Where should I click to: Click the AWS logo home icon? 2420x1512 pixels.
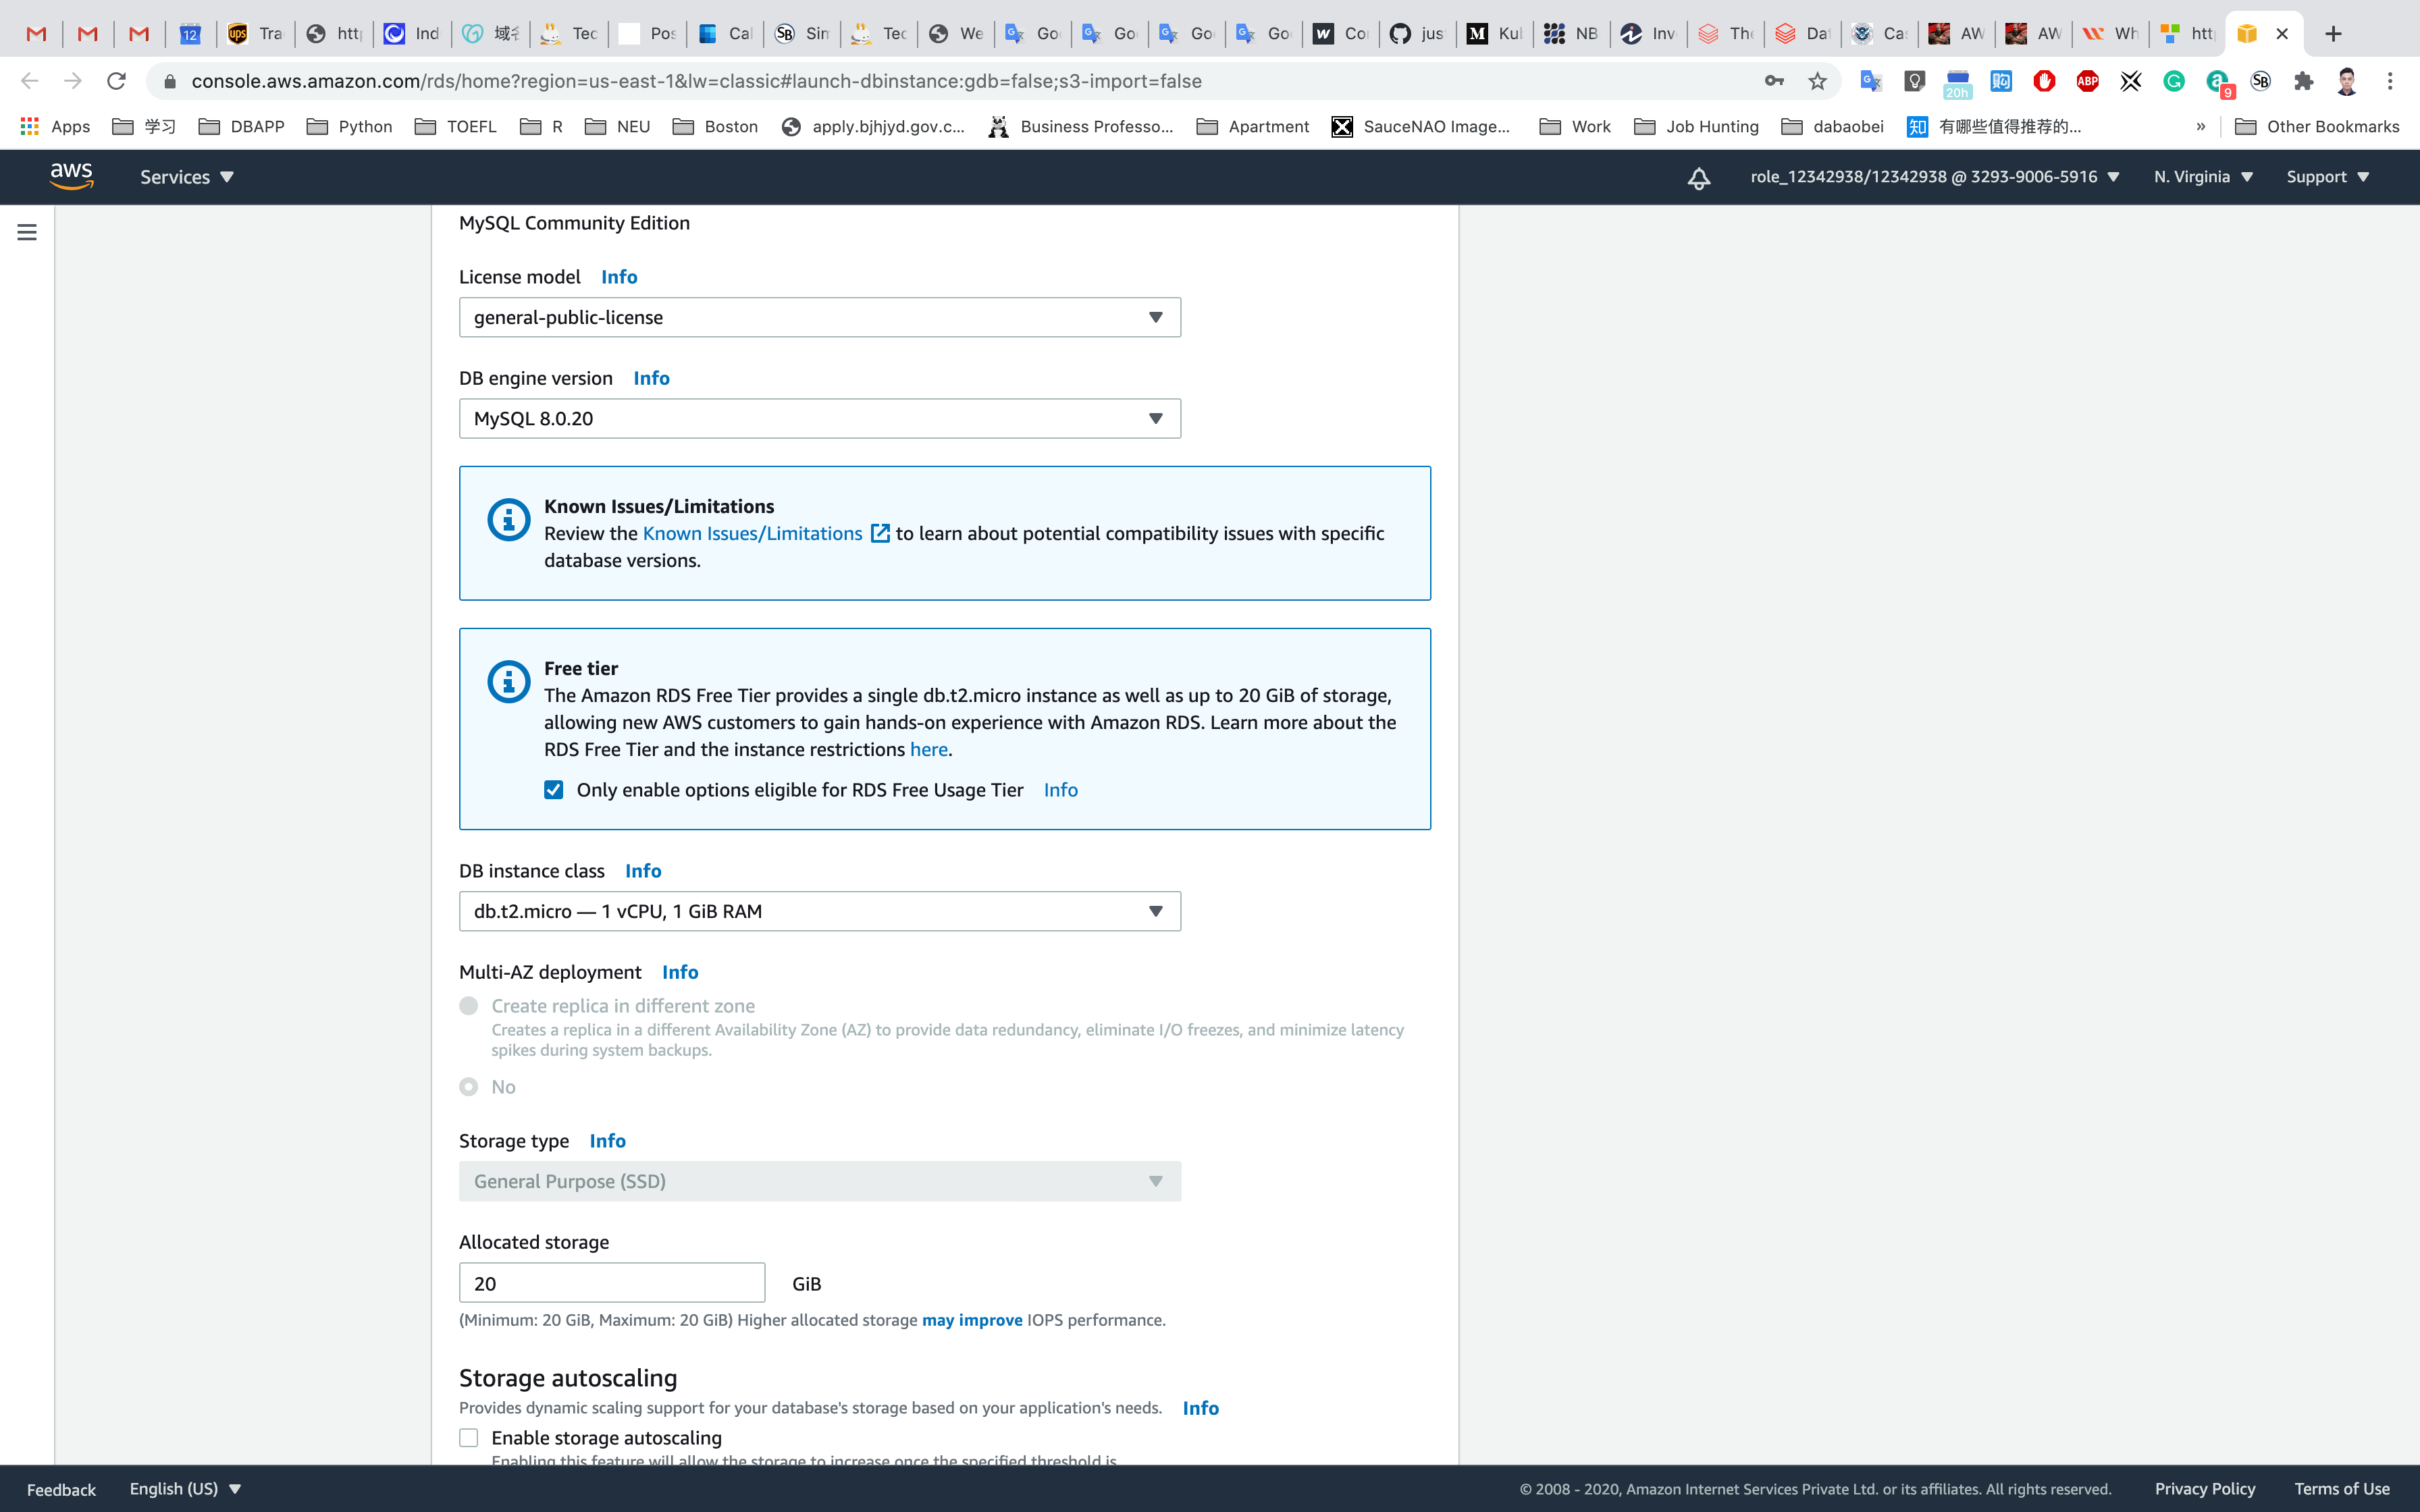coord(71,176)
